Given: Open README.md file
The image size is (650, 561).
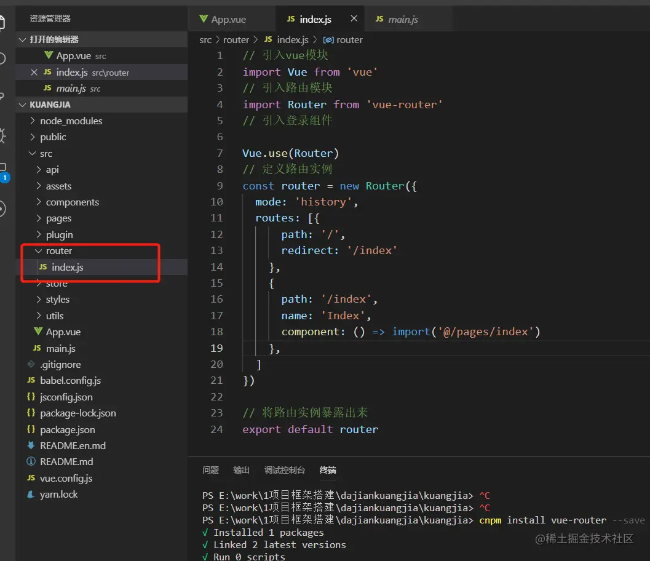Looking at the screenshot, I should pyautogui.click(x=101, y=462).
